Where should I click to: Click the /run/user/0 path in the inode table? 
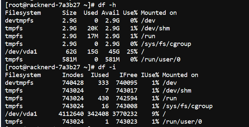click(182, 122)
